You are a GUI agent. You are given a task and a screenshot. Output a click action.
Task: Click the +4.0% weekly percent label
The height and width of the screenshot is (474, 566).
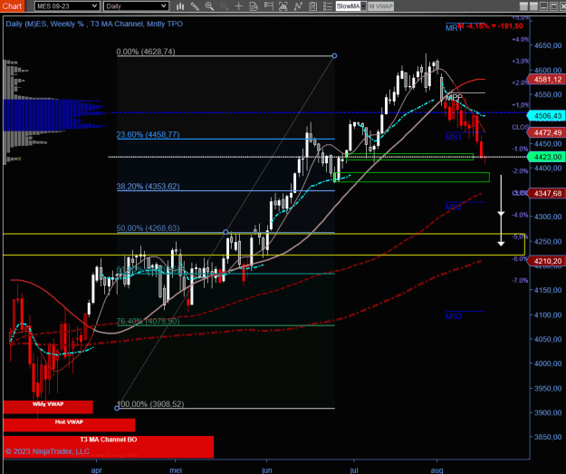point(520,39)
